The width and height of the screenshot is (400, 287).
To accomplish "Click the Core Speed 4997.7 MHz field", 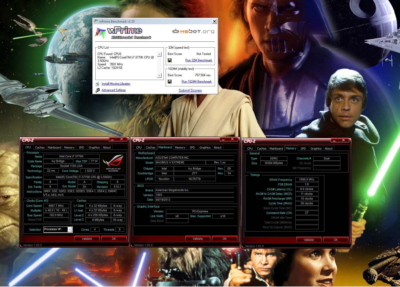I will pos(56,206).
